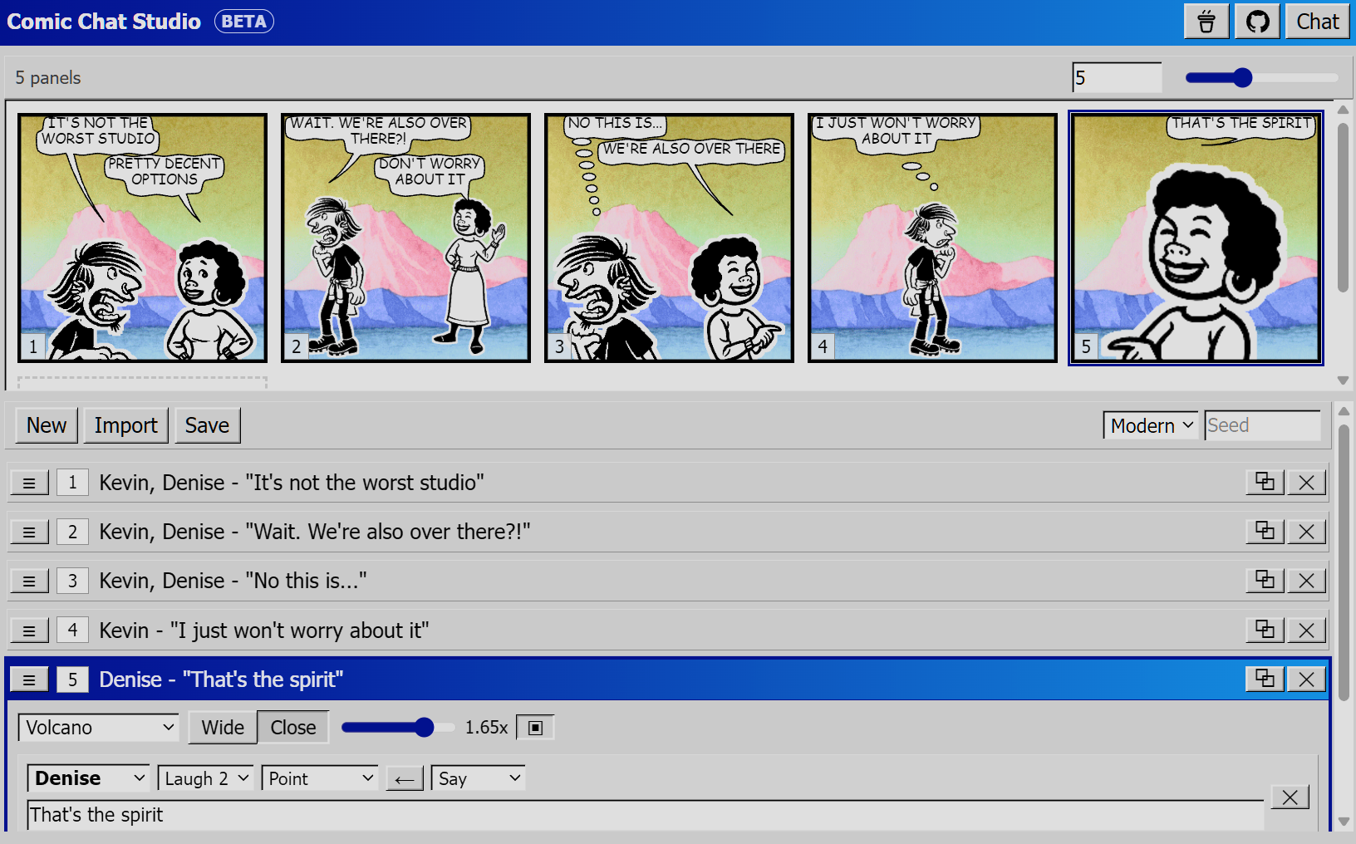Open the Modern style dropdown
The image size is (1356, 844).
1151,425
